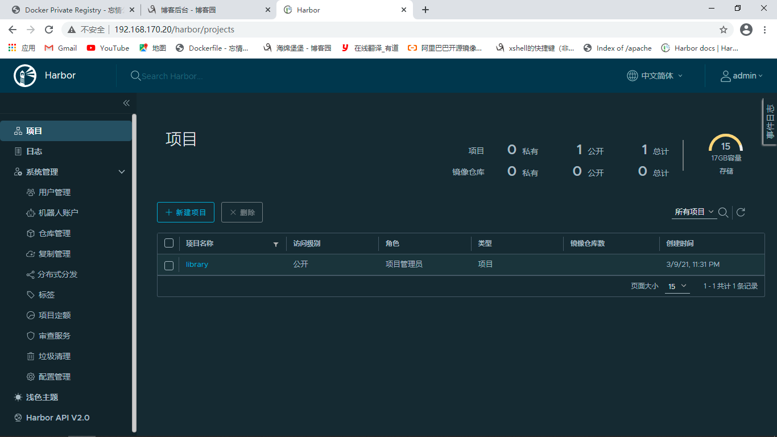Open the Index of /apache bookmark
The height and width of the screenshot is (437, 777).
click(x=617, y=48)
